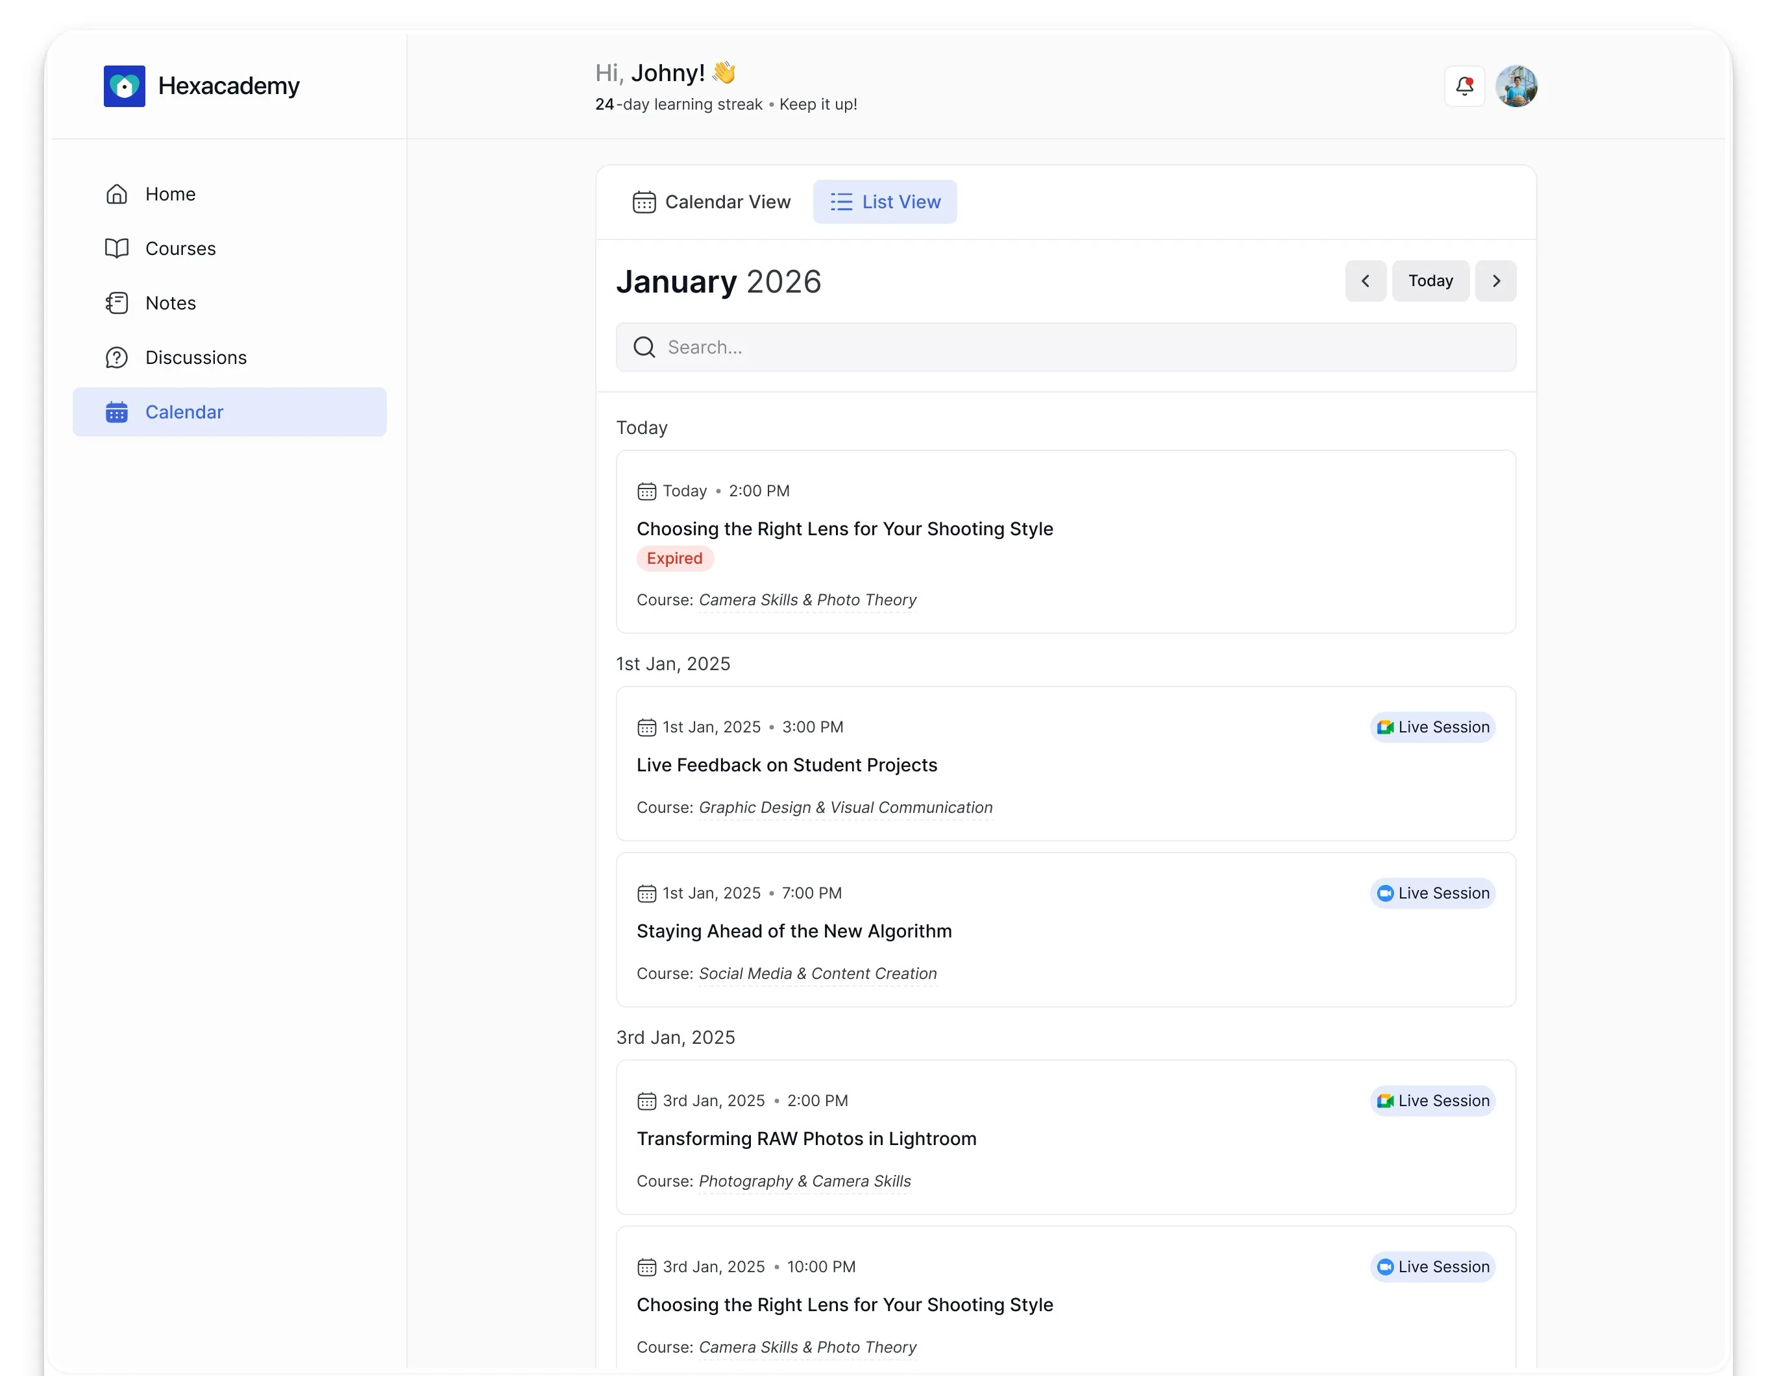This screenshot has width=1777, height=1376.
Task: Click Zoom icon on 10:00 PM card
Action: [1385, 1266]
